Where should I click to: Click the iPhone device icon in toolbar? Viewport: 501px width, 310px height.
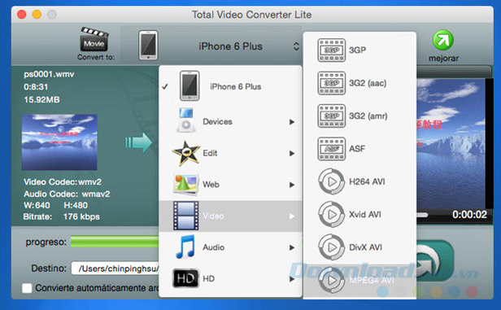pos(148,45)
